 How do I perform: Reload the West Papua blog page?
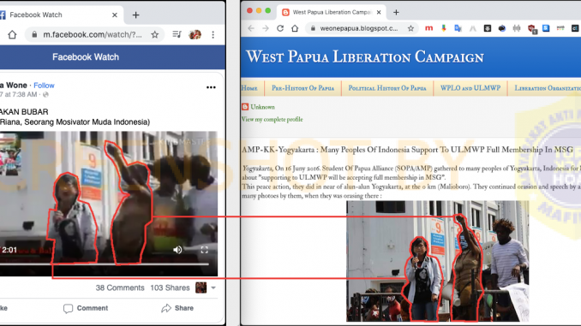pyautogui.click(x=280, y=28)
